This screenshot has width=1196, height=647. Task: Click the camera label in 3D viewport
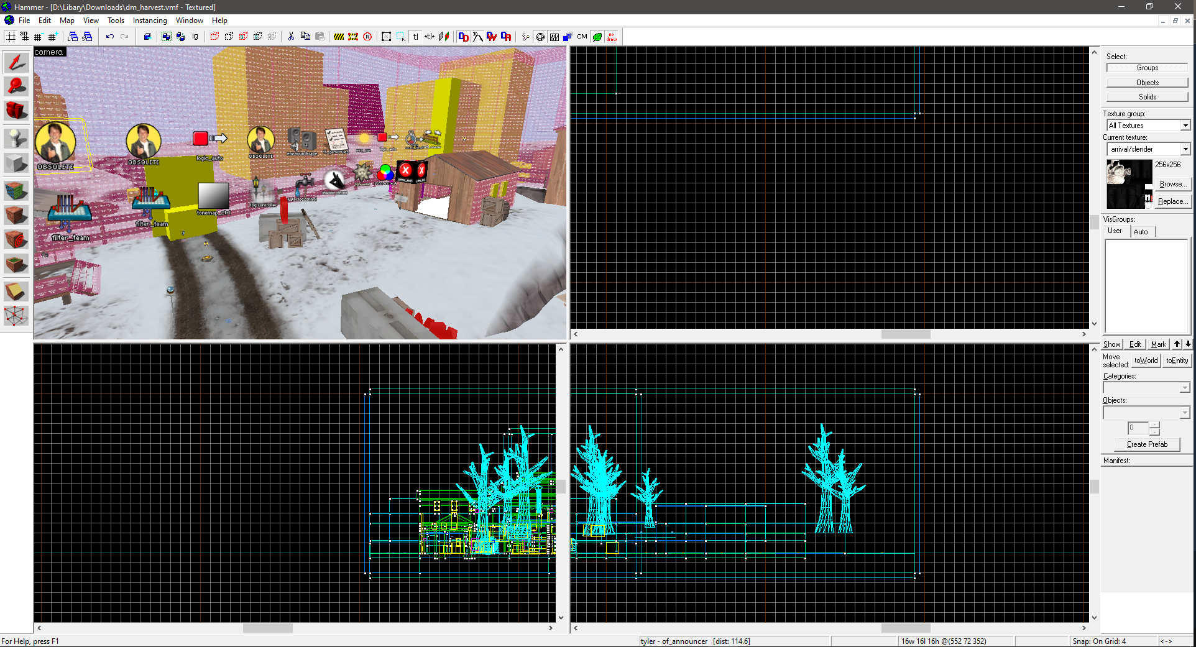coord(49,52)
